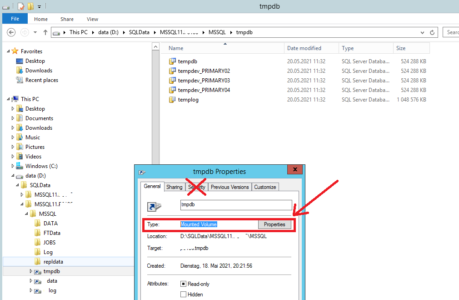Click This PC in the address breadcrumb
This screenshot has width=459, height=300.
[x=79, y=32]
